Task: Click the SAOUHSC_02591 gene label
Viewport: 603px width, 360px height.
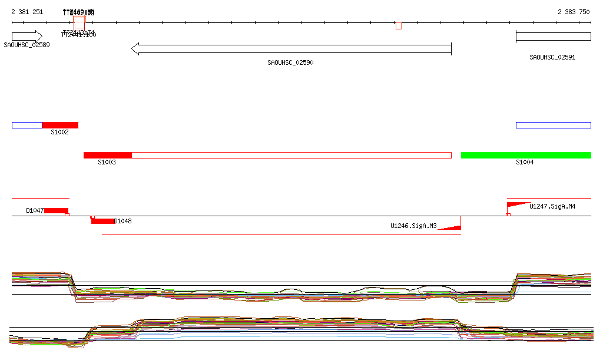Action: 552,57
